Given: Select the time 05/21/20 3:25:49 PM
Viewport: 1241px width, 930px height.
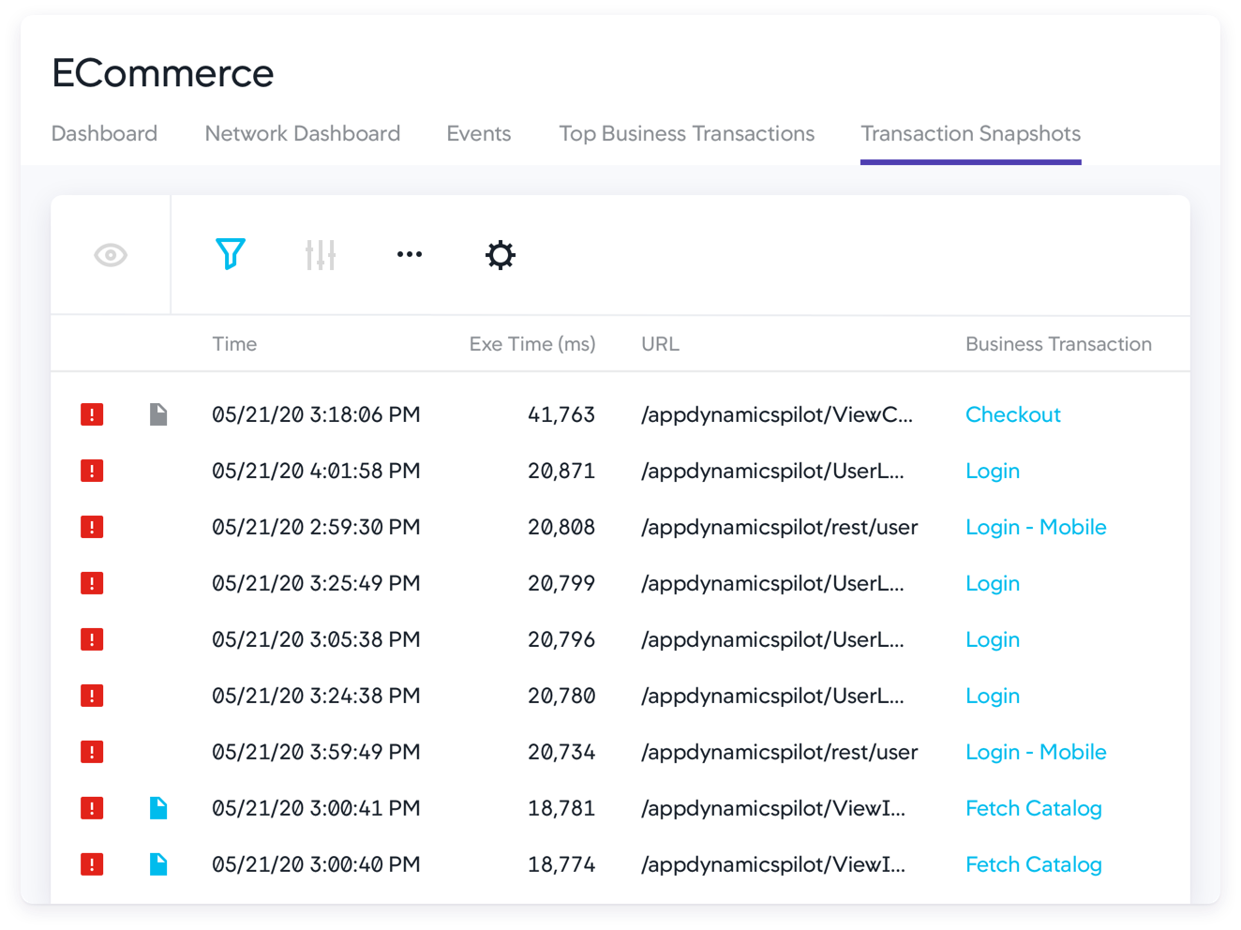Looking at the screenshot, I should [x=316, y=583].
